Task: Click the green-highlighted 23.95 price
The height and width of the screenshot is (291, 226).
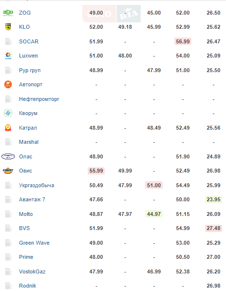Action: pyautogui.click(x=213, y=199)
